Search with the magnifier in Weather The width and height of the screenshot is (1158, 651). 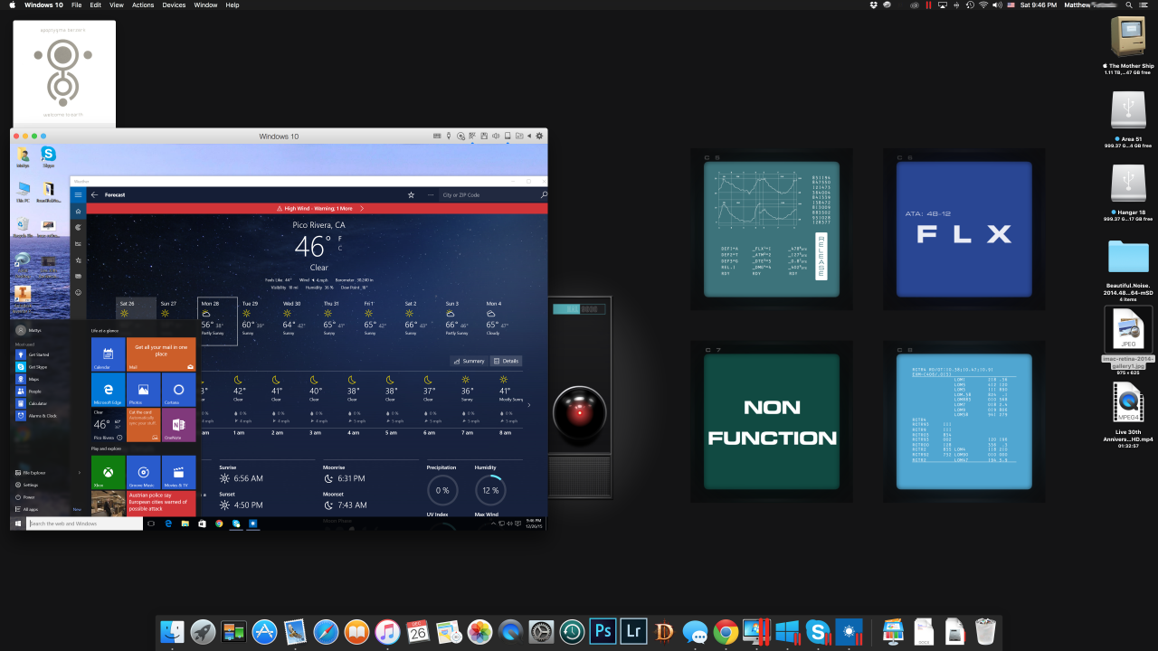point(543,194)
